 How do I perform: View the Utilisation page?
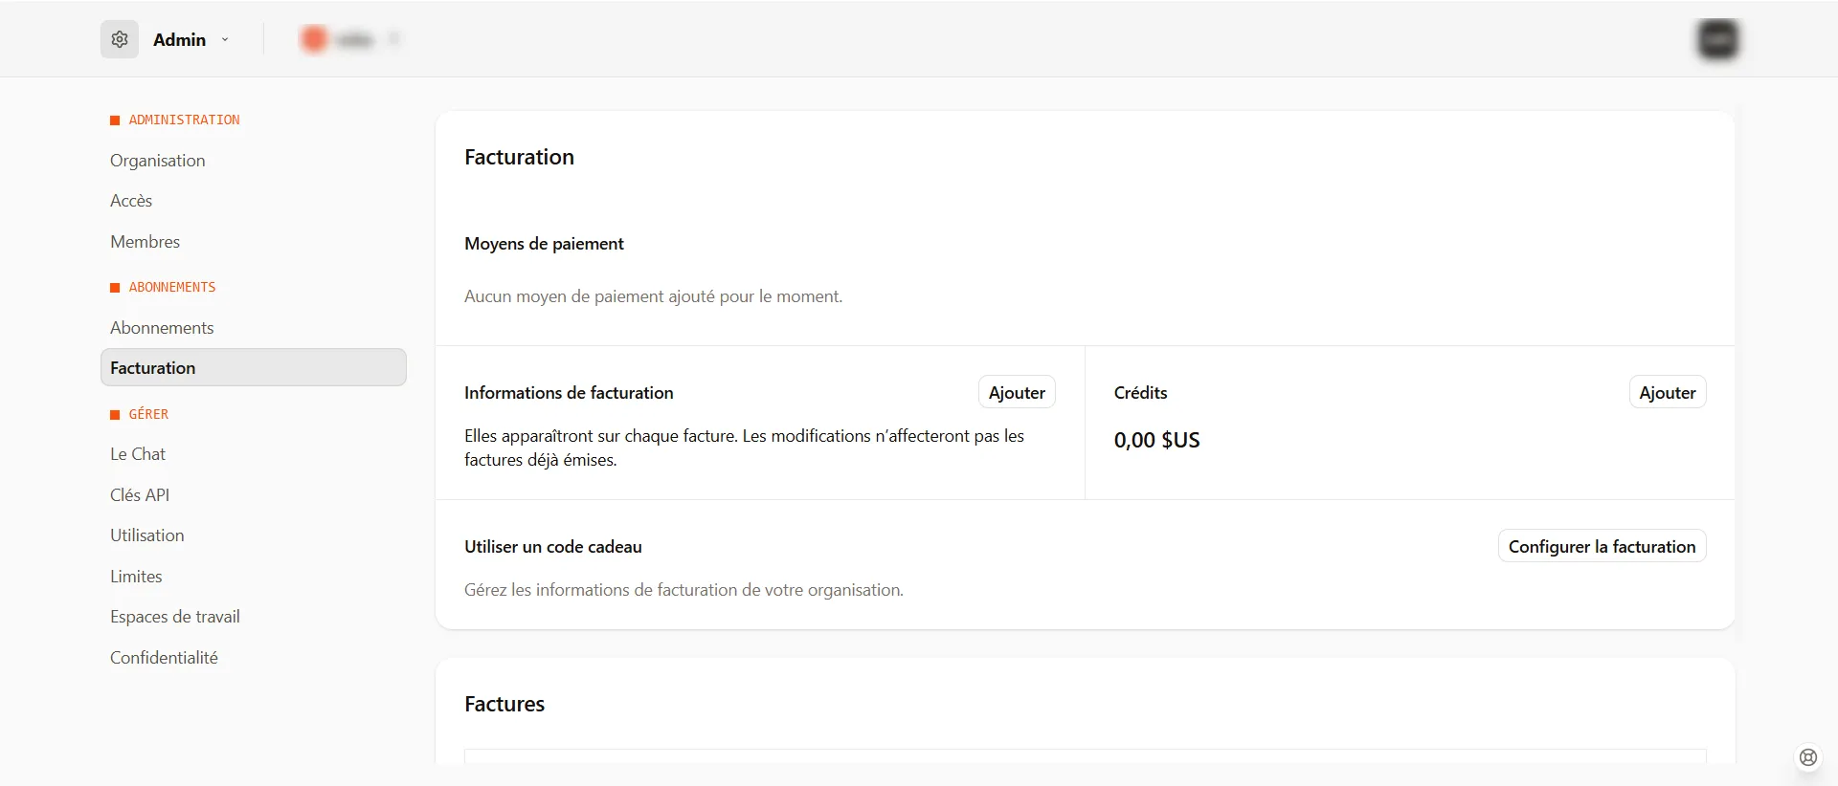tap(146, 535)
